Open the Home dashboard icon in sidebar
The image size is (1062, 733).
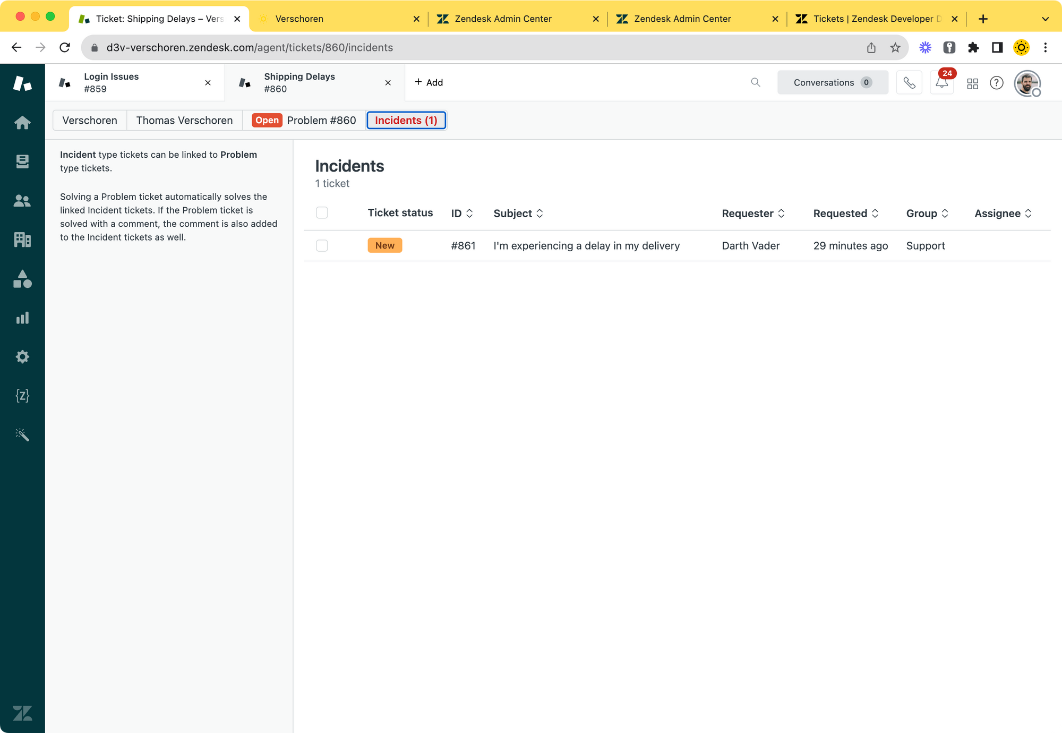tap(22, 123)
